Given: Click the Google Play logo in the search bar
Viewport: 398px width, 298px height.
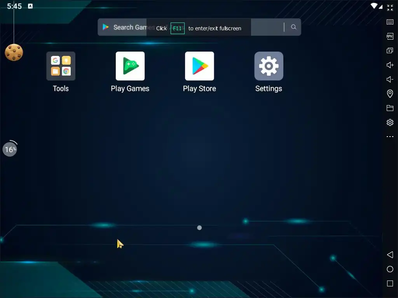Looking at the screenshot, I should 106,27.
